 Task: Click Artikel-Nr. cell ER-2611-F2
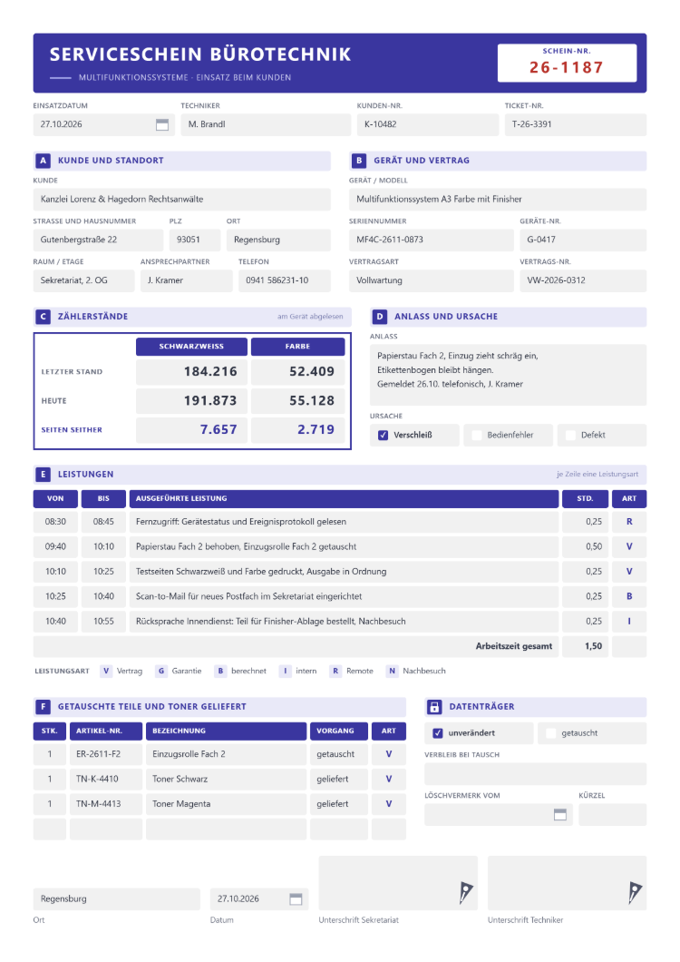[106, 754]
